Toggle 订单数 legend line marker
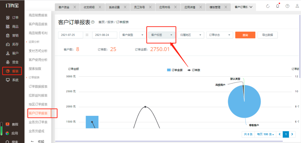This screenshot has width=301, height=143. (x=189, y=70)
